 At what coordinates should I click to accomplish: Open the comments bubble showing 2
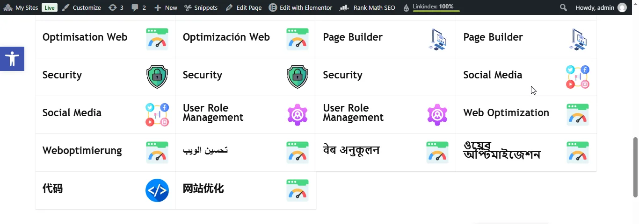(x=138, y=7)
